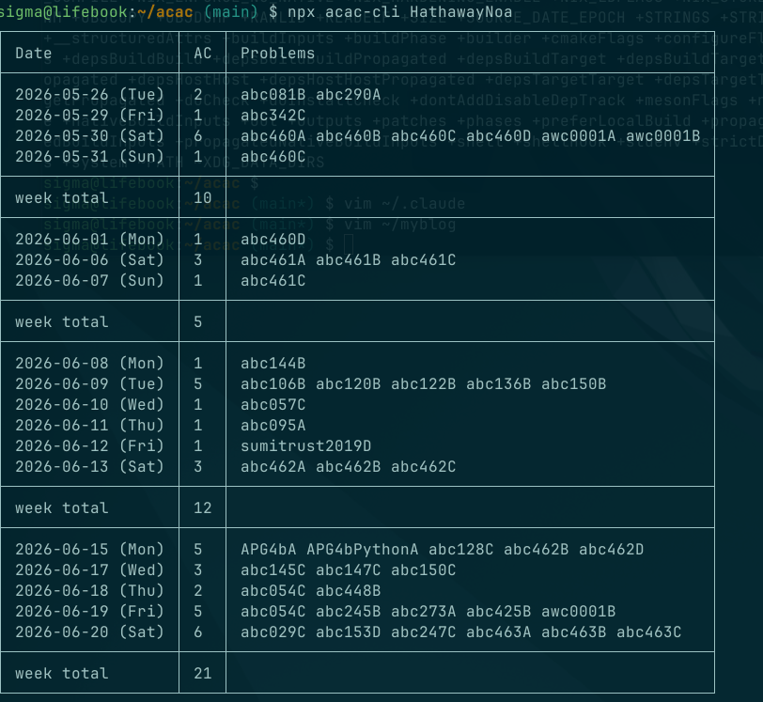Screen dimensions: 763x702
Task: Click week total value 5
Action: click(198, 322)
